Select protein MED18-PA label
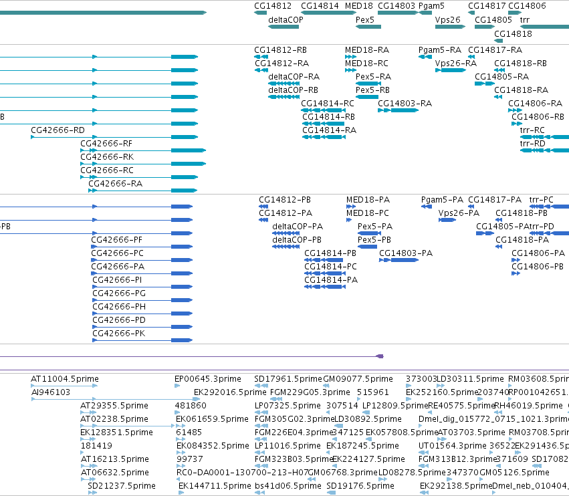Viewport: 569px width, 496px height. pos(368,200)
